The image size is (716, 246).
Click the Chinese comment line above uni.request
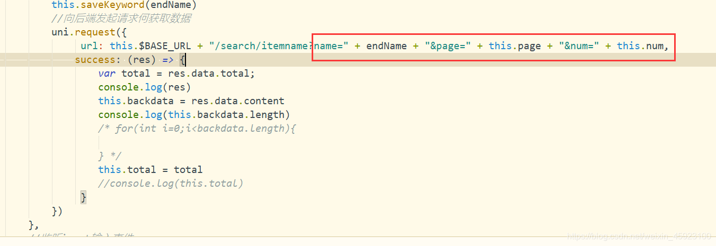tap(121, 19)
